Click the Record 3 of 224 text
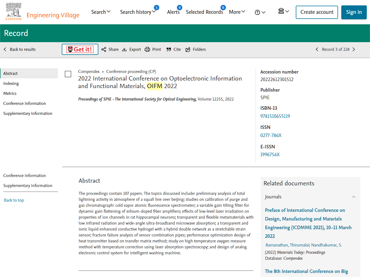The width and height of the screenshot is (370, 277). tap(336, 49)
